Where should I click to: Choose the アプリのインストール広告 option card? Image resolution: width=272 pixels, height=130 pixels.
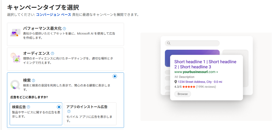(90, 114)
